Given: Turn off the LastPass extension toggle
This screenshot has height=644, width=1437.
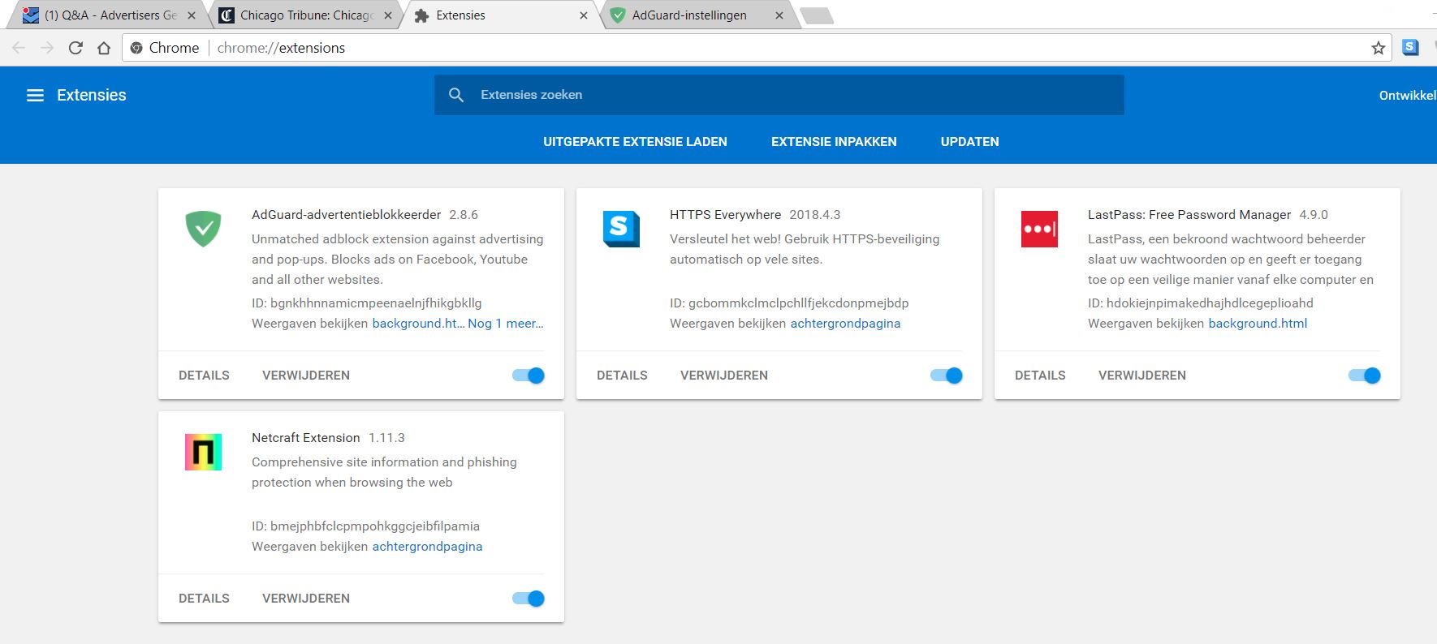Looking at the screenshot, I should tap(1365, 376).
